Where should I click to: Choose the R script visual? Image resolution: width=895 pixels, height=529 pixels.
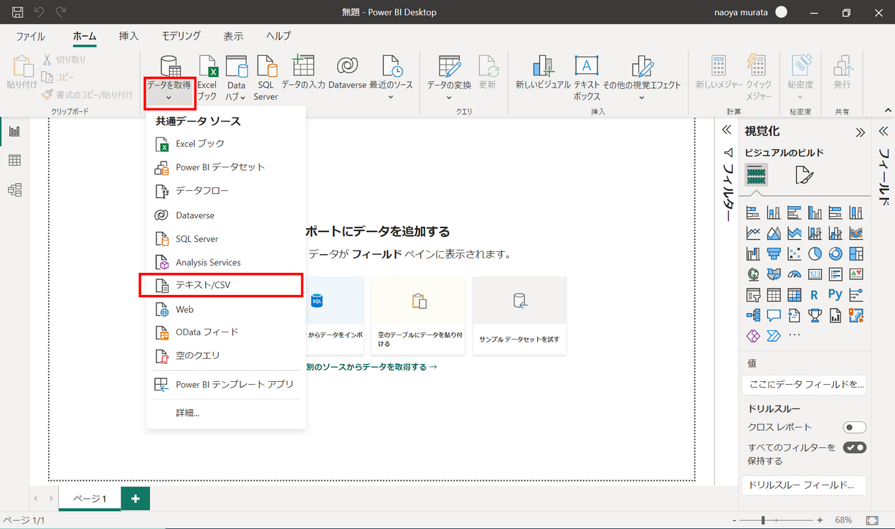pos(815,295)
